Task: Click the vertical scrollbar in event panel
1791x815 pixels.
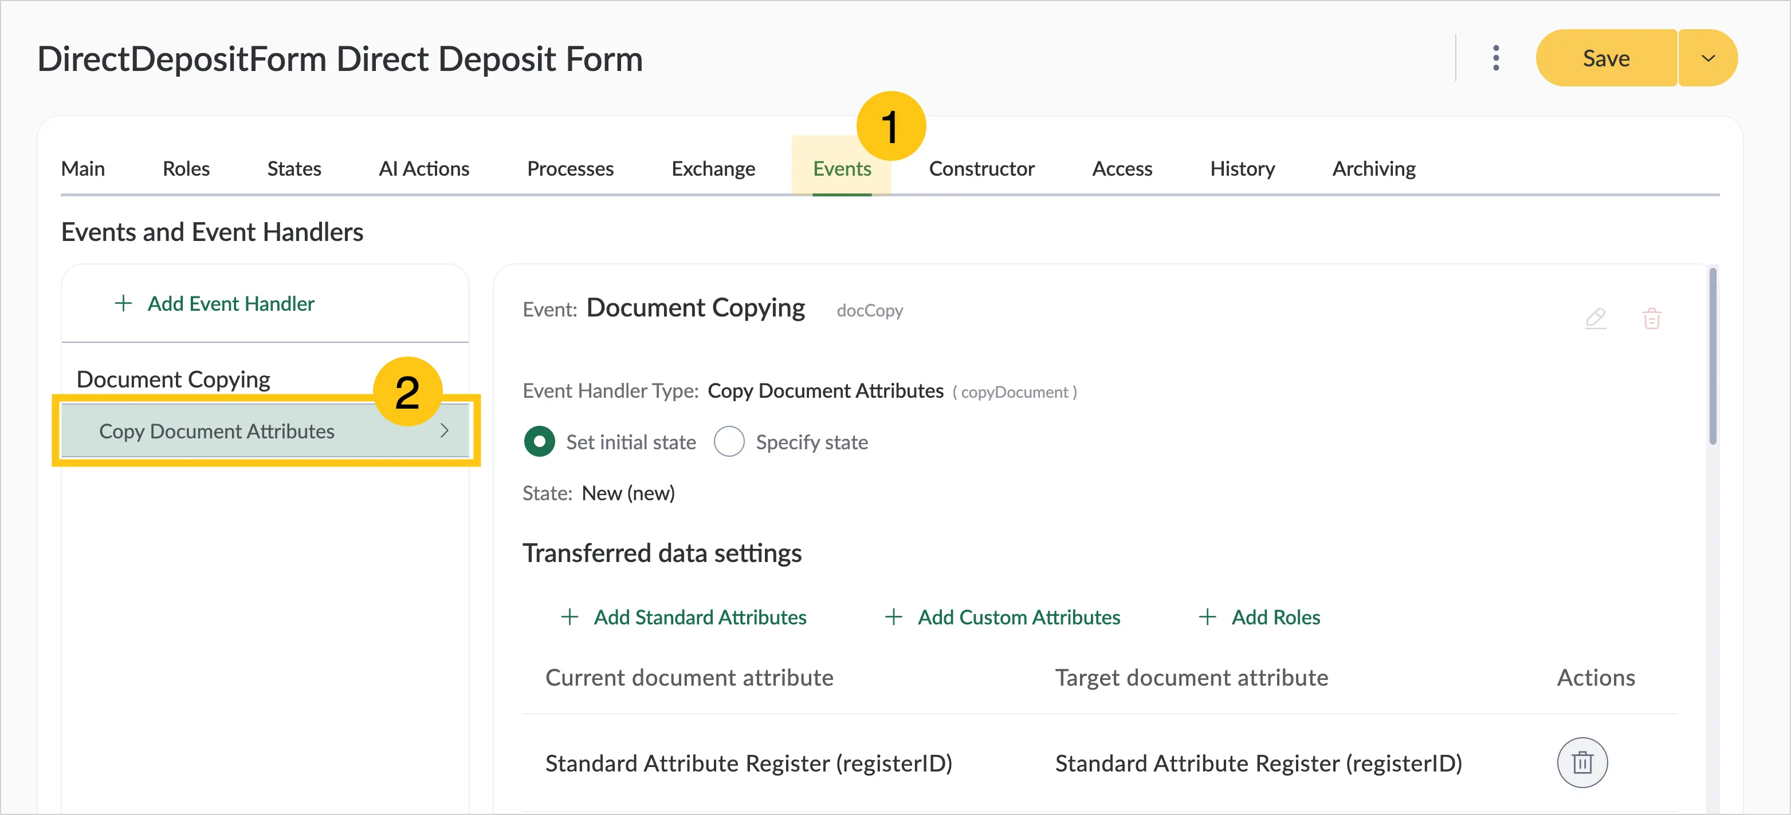Action: pyautogui.click(x=1713, y=356)
